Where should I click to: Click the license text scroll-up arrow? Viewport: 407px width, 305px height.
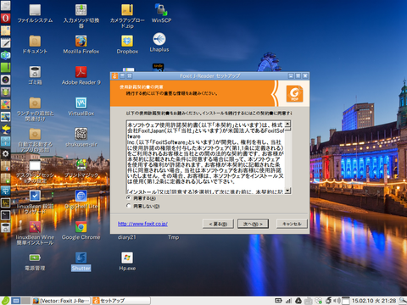(x=287, y=124)
